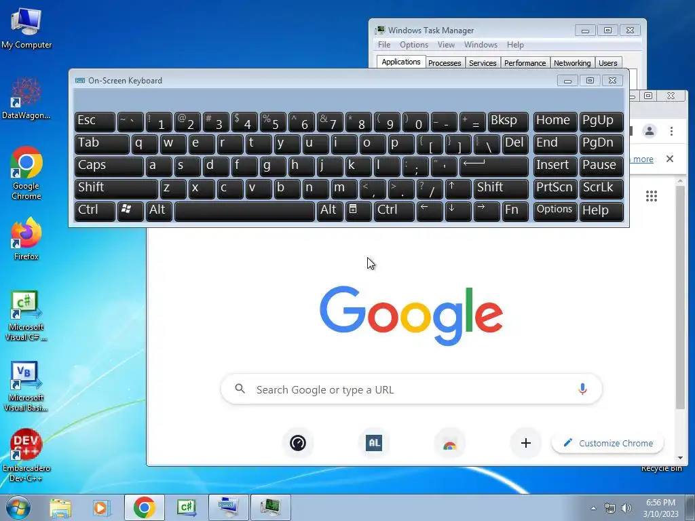Click Customize Chrome button
This screenshot has height=521, width=695.
click(x=607, y=443)
